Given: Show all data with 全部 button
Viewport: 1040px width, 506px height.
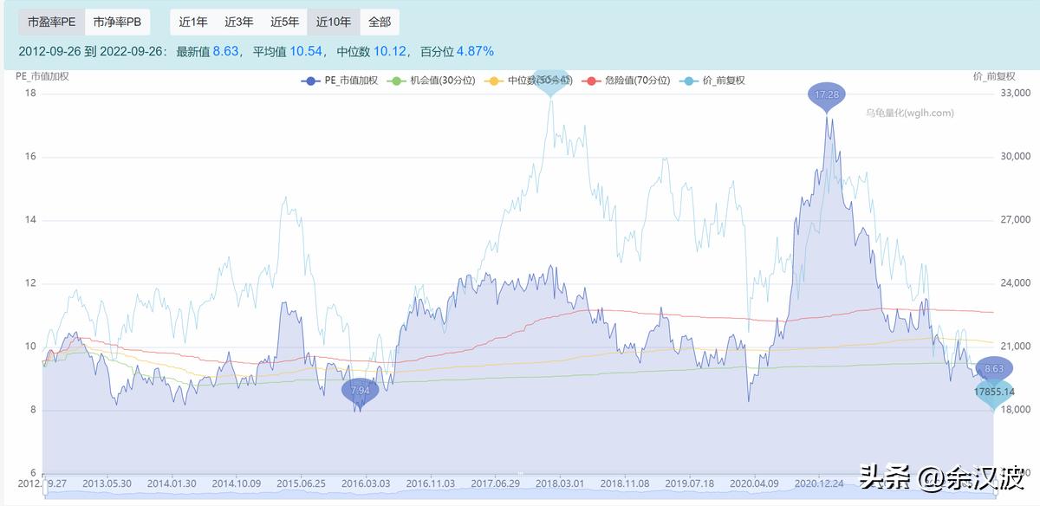Looking at the screenshot, I should coord(380,23).
